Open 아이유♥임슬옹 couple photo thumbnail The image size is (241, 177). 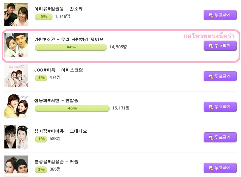click(x=16, y=14)
